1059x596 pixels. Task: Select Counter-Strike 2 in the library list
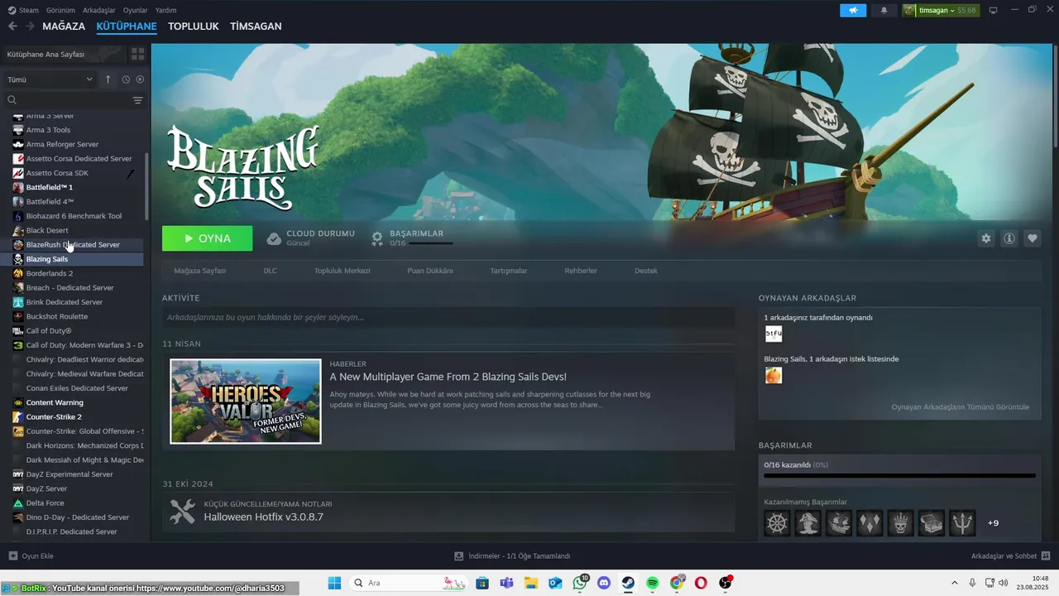point(54,417)
